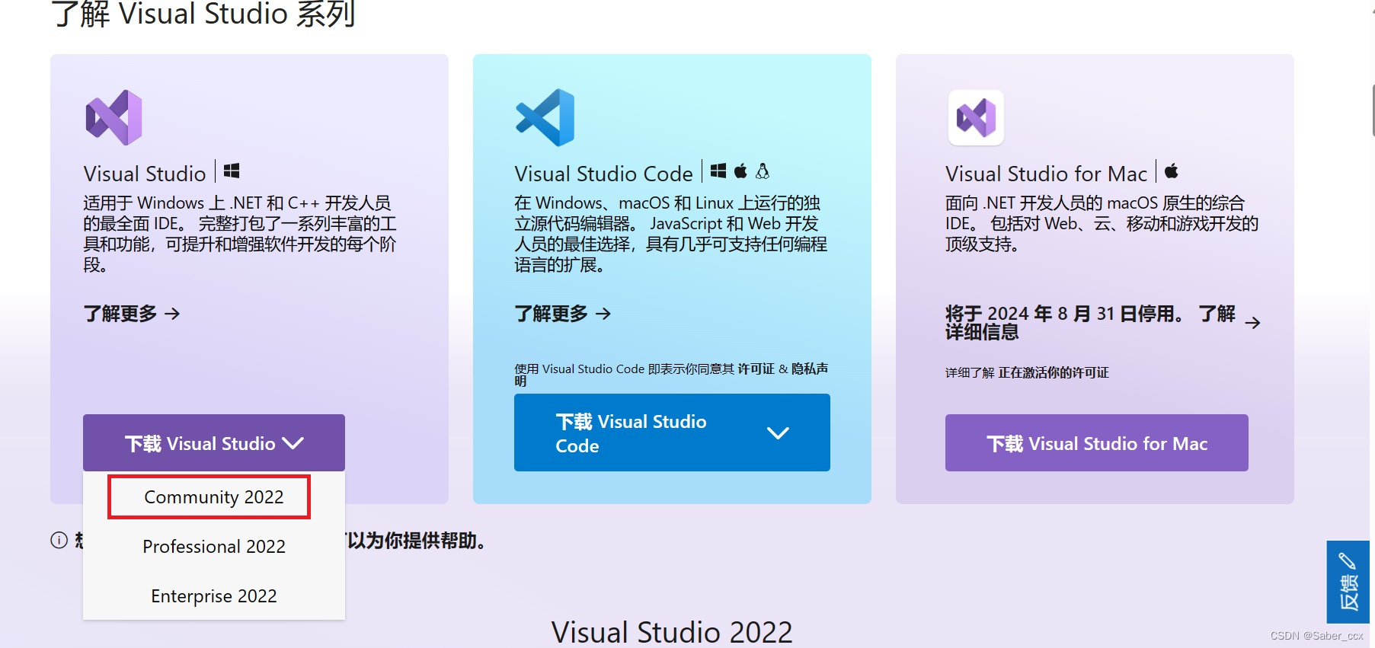Open the 隐私声明 link for VS Code
Viewport: 1375px width, 648px height.
[x=810, y=369]
